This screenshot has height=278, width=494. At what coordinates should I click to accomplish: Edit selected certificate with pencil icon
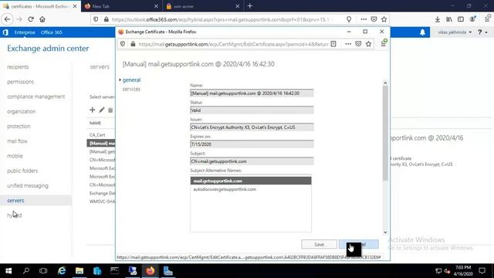(x=101, y=110)
